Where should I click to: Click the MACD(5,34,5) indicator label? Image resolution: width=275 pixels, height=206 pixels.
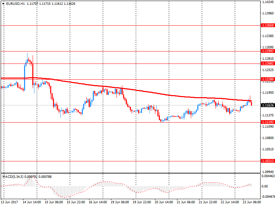click(x=13, y=177)
